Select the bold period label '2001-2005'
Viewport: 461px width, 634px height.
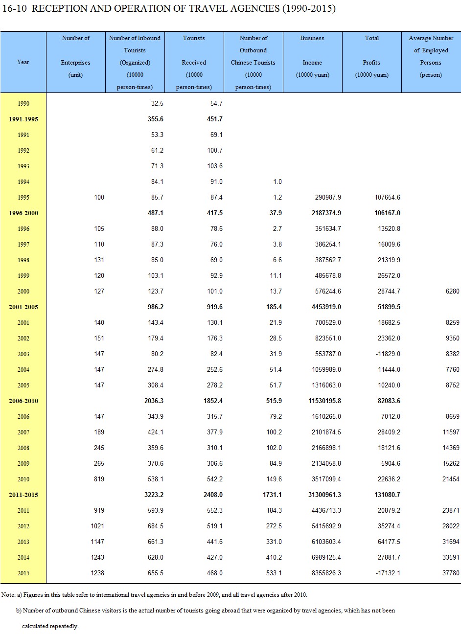pos(23,307)
